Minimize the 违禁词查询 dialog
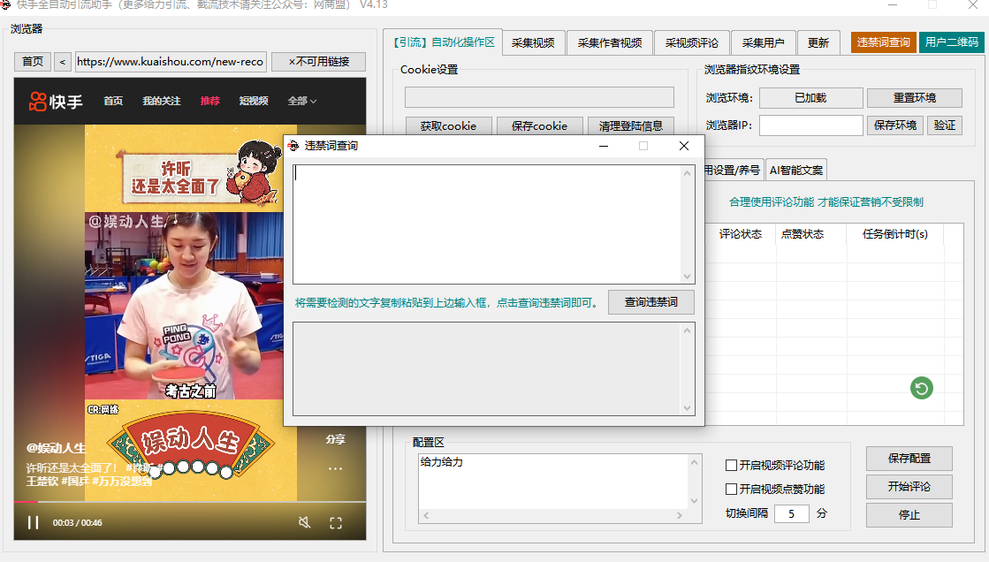Screen dimensions: 989x562 pos(604,146)
